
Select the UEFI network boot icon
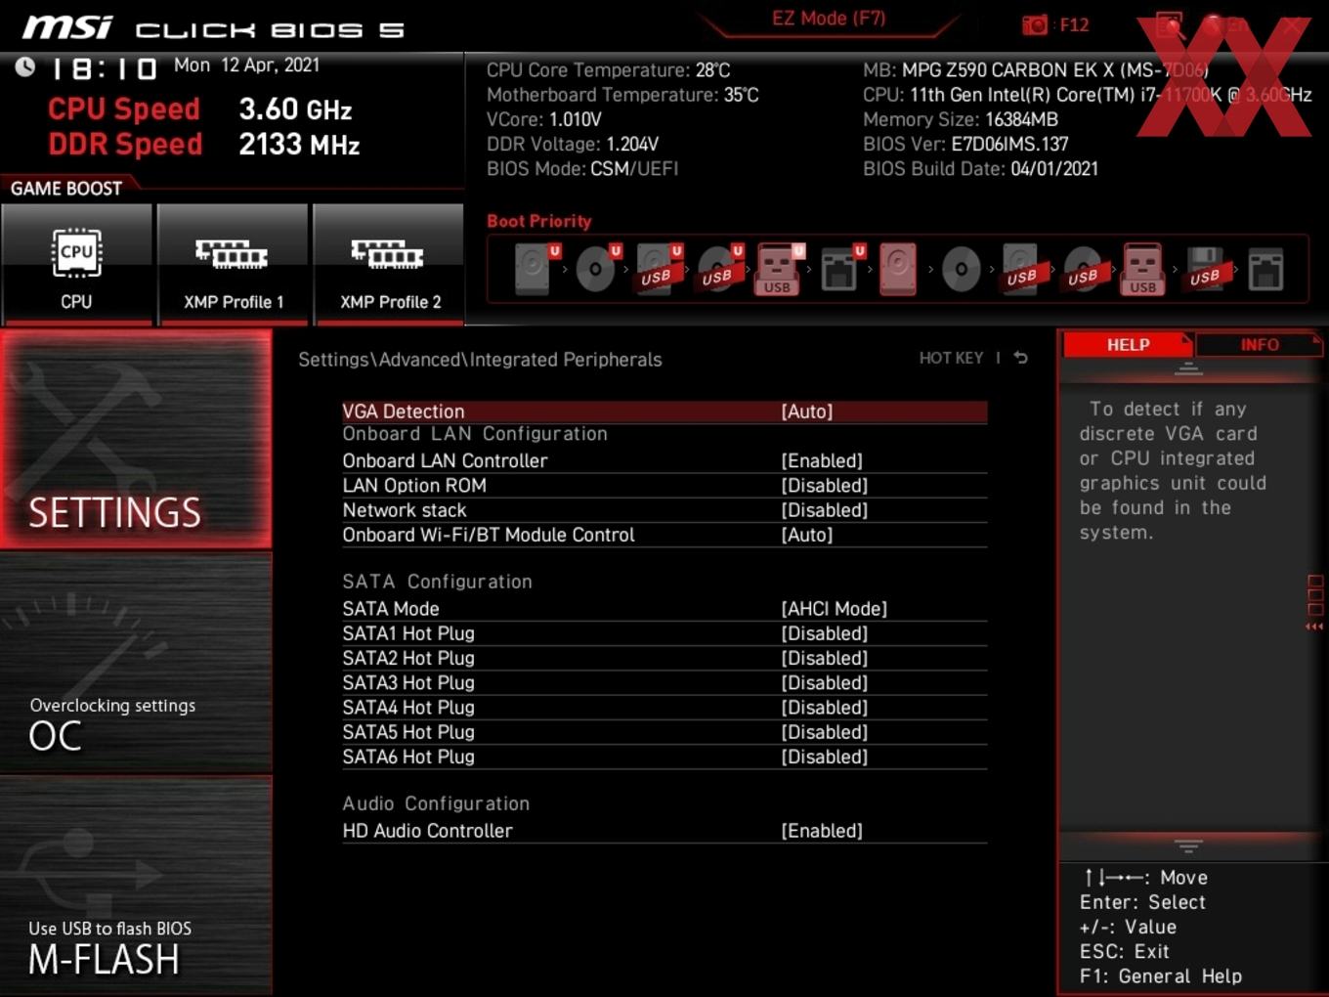pos(841,269)
